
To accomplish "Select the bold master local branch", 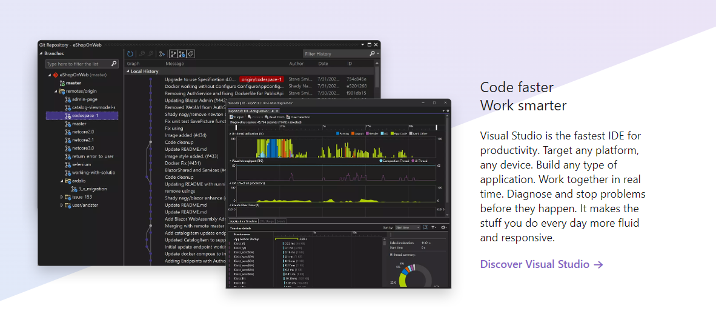I will point(73,83).
